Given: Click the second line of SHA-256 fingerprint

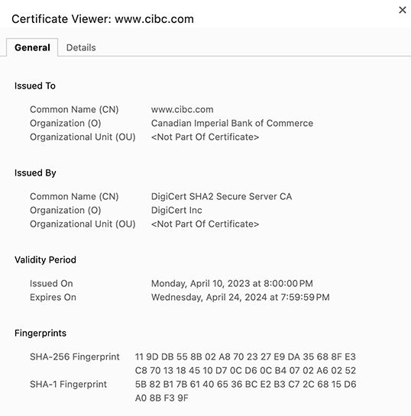Looking at the screenshot, I should coord(245,371).
